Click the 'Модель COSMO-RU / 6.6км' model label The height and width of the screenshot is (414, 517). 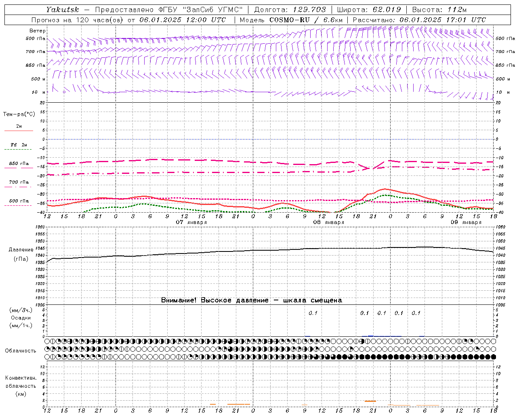click(x=291, y=20)
